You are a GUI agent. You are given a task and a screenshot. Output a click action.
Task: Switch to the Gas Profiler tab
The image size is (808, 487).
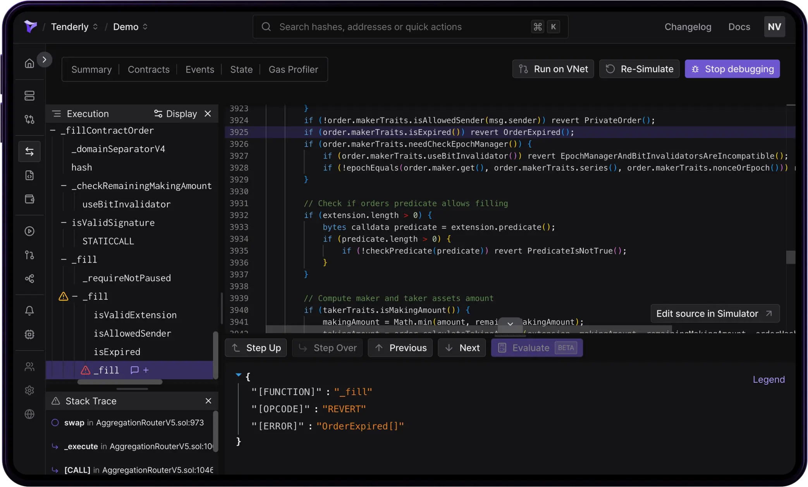pos(293,69)
